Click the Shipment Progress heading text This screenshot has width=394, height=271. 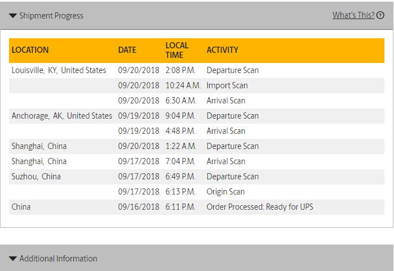(51, 16)
